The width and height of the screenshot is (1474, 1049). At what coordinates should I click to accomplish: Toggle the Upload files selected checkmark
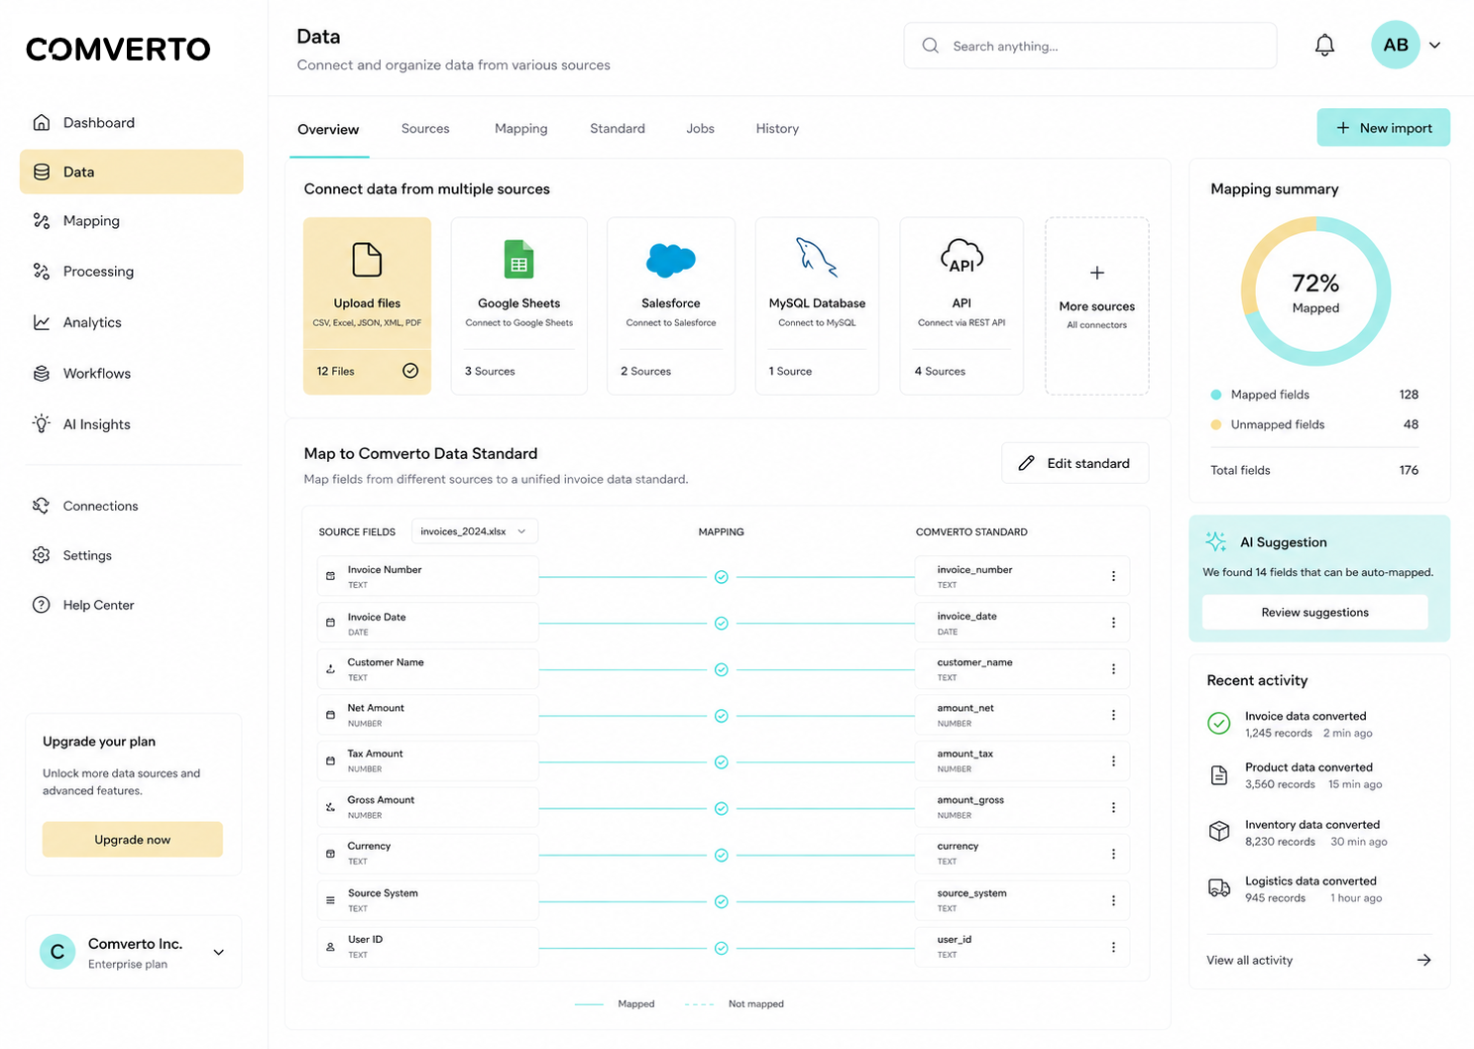(x=410, y=371)
